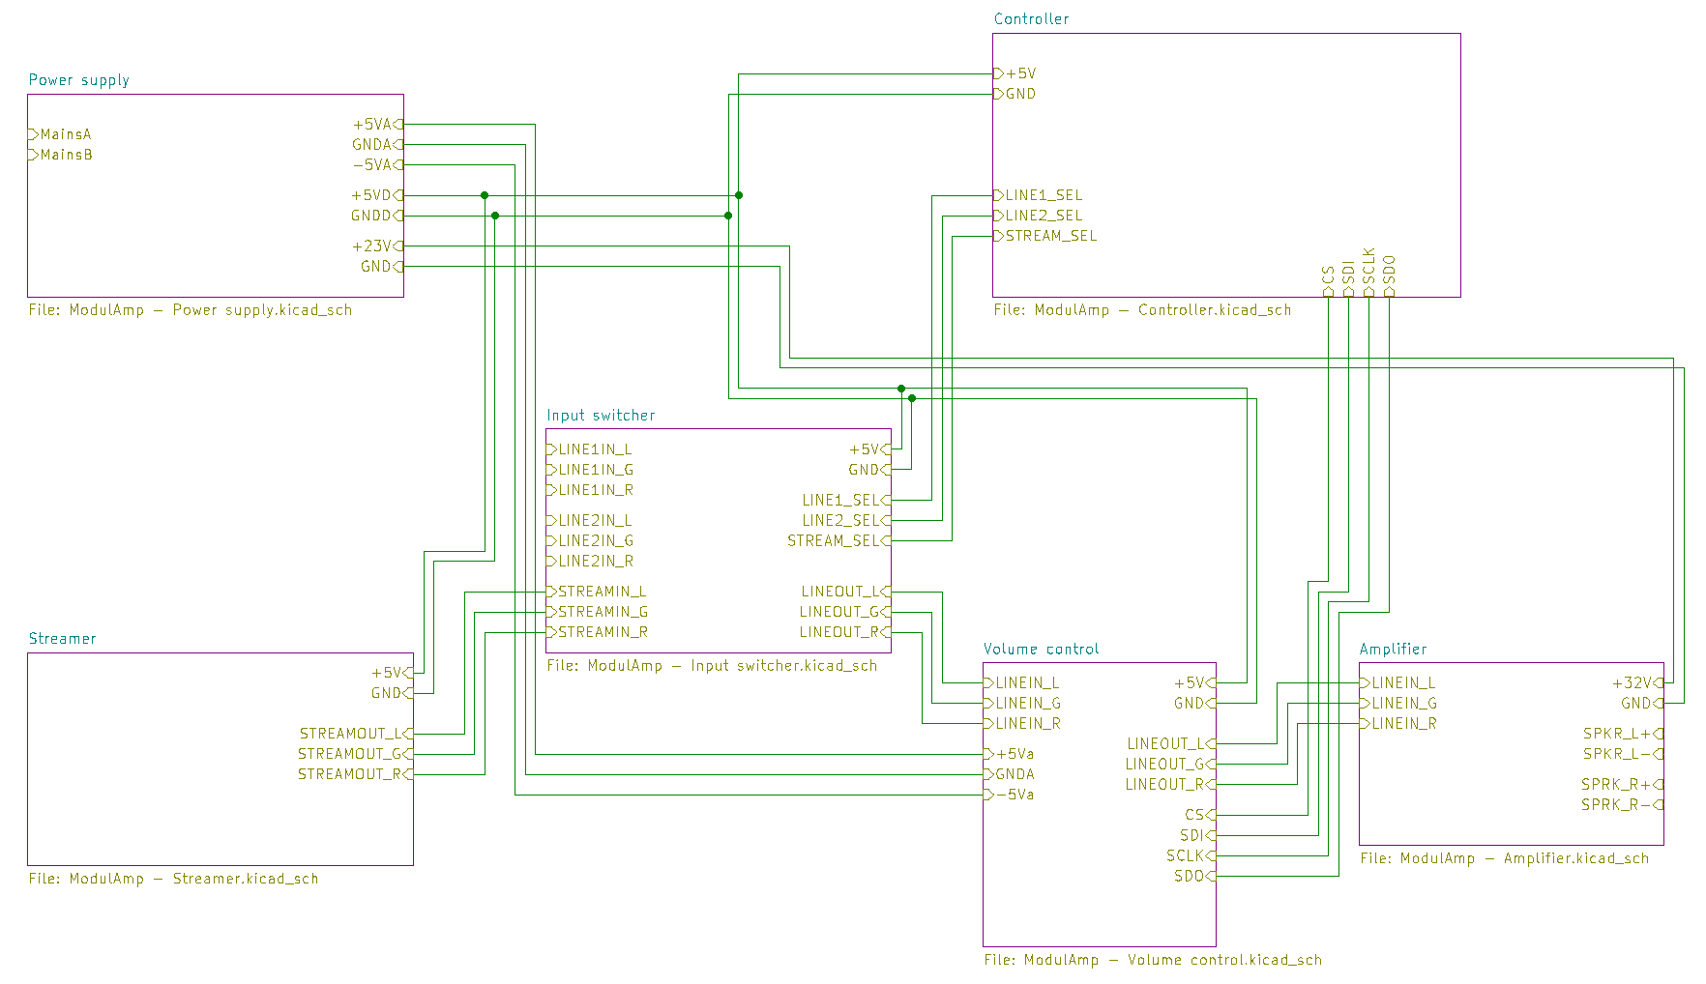This screenshot has width=1706, height=984.
Task: Click the -5Va pin on Volume control
Action: 1014,795
